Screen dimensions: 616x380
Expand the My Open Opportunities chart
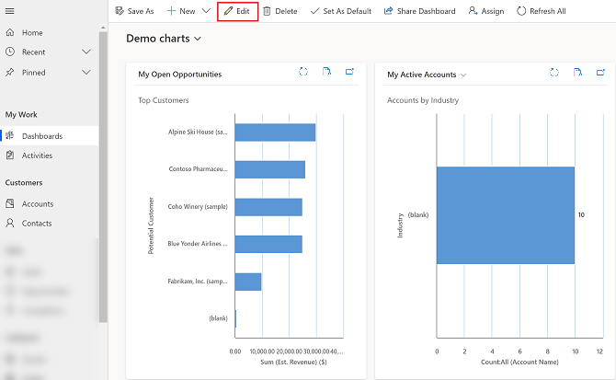point(349,73)
